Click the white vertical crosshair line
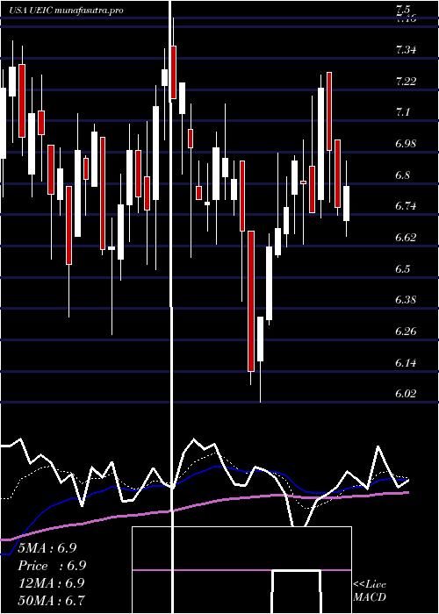Viewport: 439px width, 614px height. tap(170, 307)
